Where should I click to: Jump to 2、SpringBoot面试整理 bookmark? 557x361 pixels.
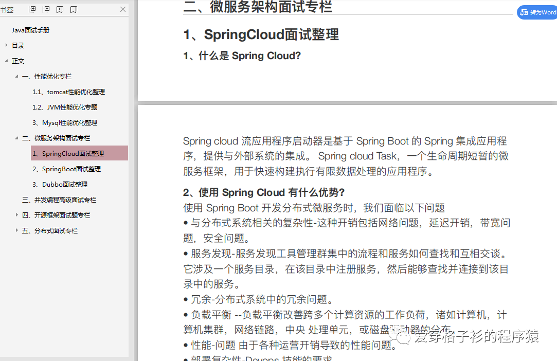tap(66, 169)
